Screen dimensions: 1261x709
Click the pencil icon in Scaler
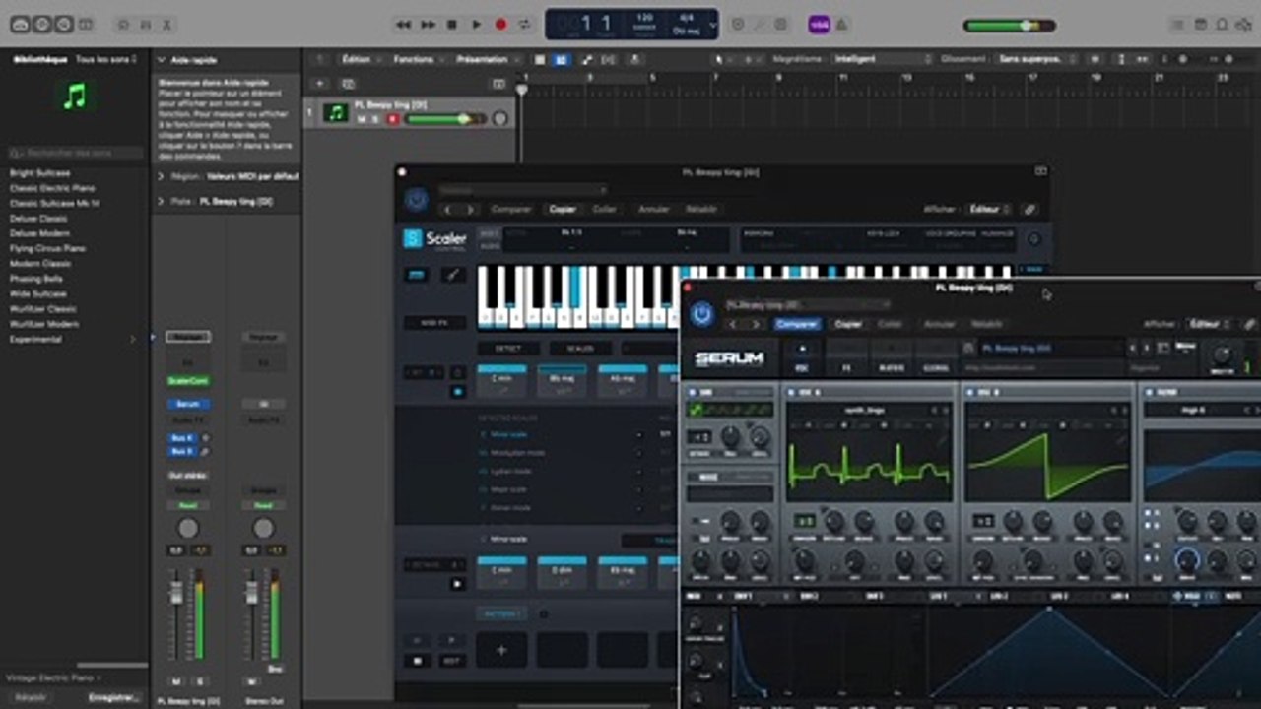[x=451, y=275]
